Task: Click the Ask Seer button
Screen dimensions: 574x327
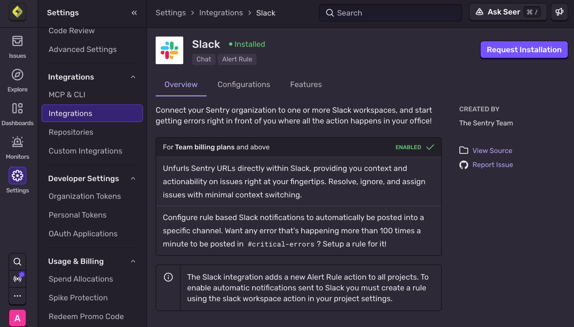Action: [508, 12]
